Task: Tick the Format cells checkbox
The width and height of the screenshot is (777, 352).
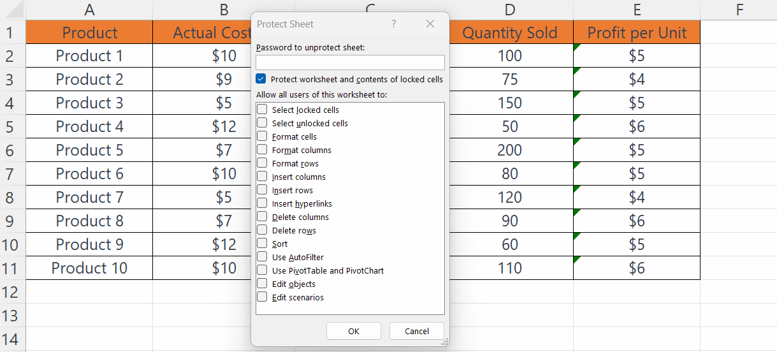Action: (262, 136)
